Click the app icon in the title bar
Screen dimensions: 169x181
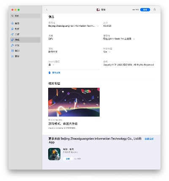click(98, 10)
